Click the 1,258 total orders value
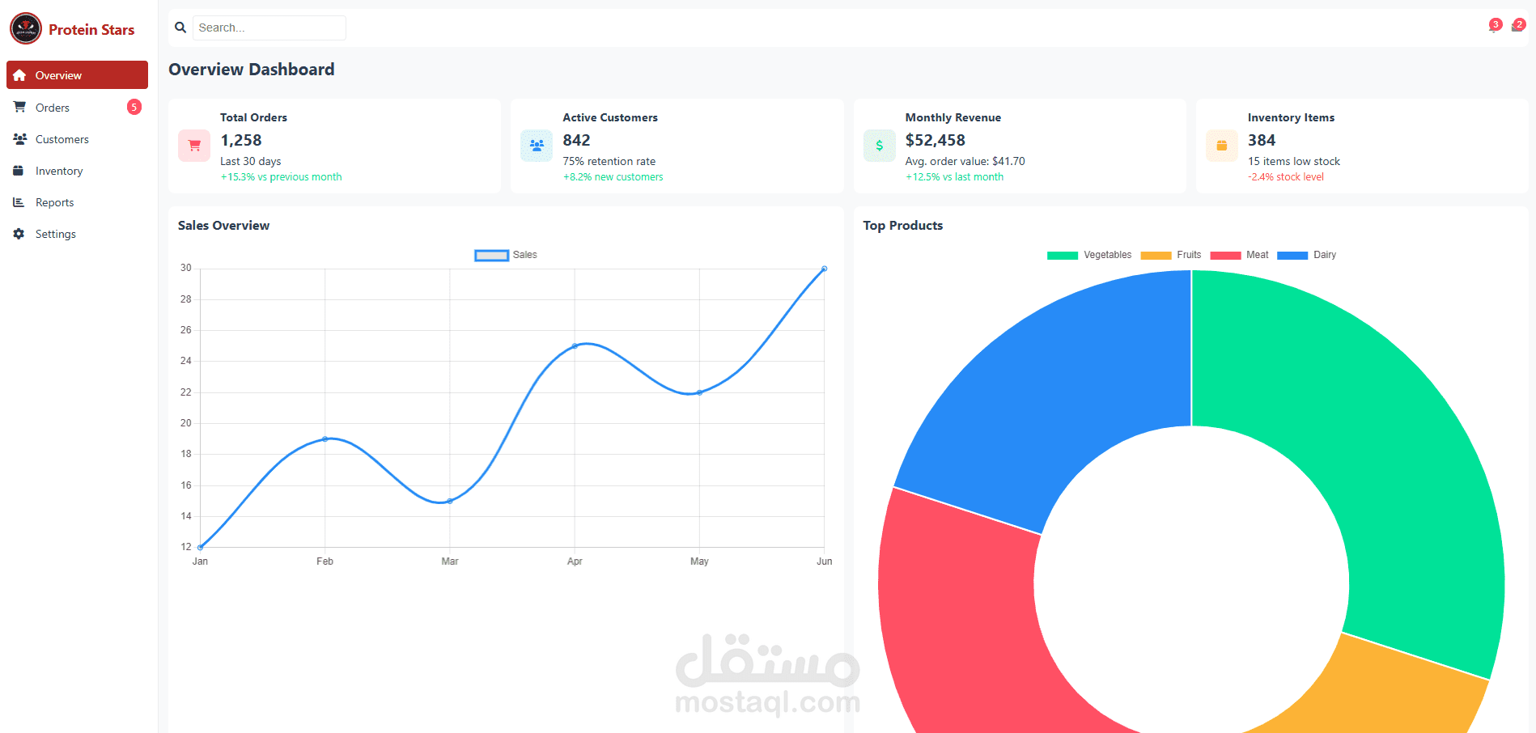1536x733 pixels. pyautogui.click(x=241, y=140)
